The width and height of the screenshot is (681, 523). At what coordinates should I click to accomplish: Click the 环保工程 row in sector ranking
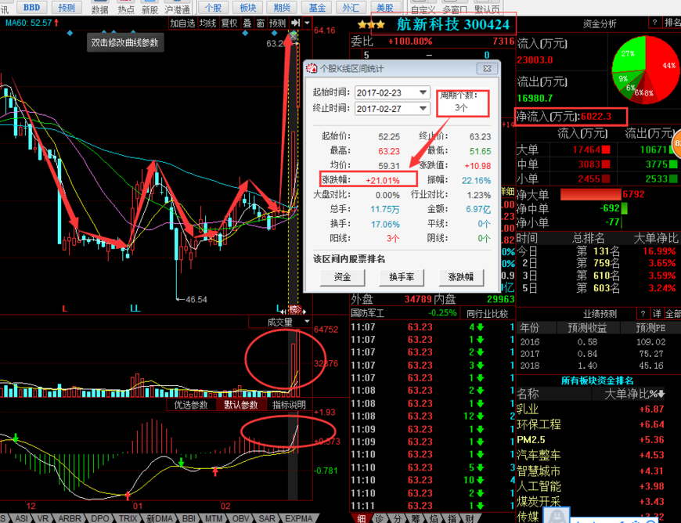coord(591,424)
